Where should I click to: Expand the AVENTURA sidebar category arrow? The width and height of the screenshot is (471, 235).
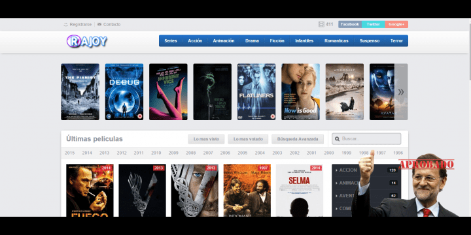tap(336, 196)
